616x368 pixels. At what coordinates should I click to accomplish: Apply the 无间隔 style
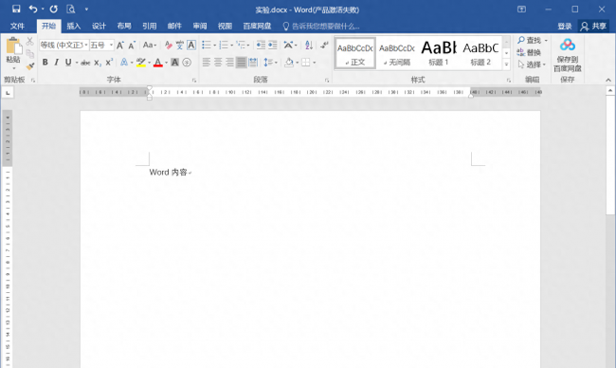[x=397, y=53]
